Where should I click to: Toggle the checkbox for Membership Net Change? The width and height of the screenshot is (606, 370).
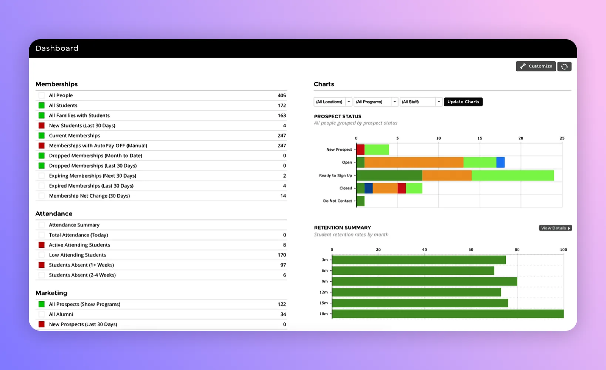pyautogui.click(x=41, y=196)
